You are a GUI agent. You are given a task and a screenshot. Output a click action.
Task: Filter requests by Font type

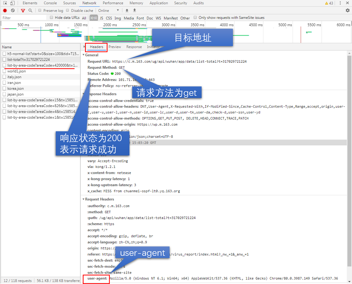(140, 18)
